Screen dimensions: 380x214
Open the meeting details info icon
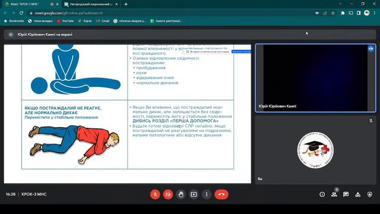click(322, 194)
